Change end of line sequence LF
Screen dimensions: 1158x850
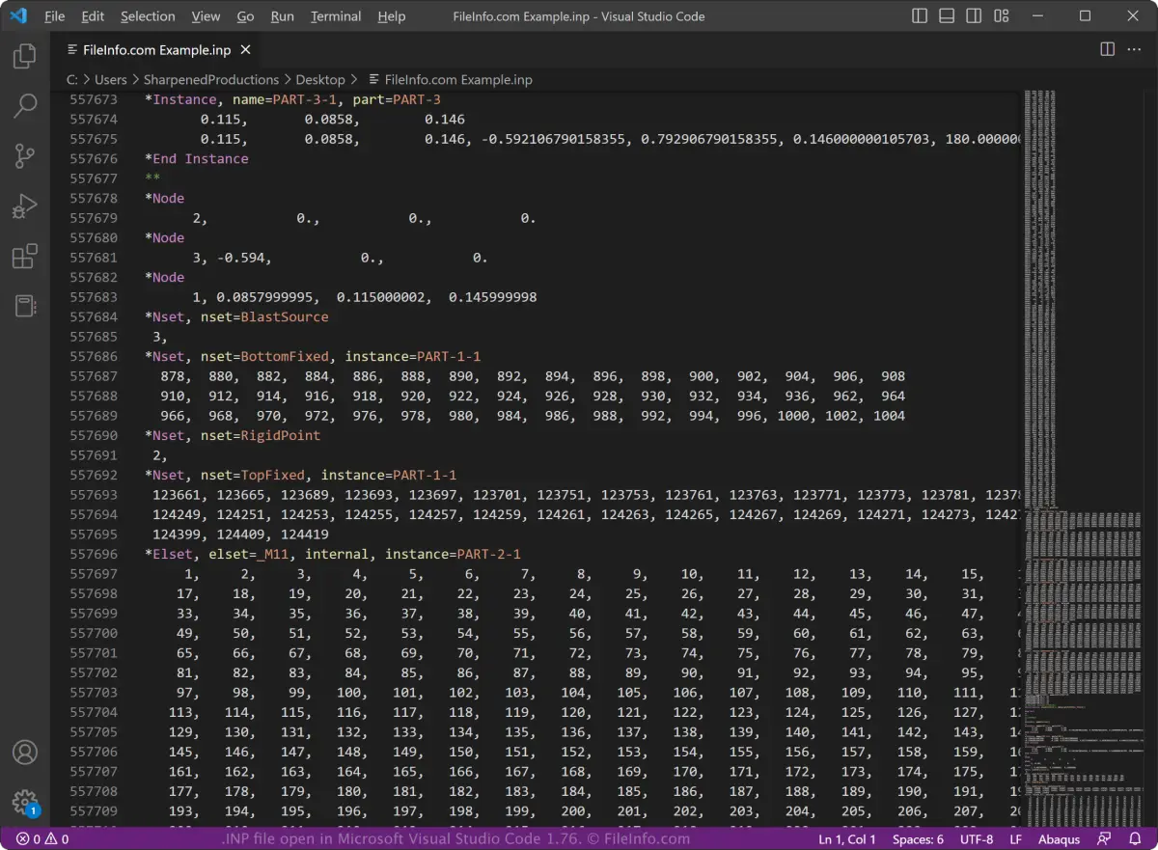coord(1015,839)
